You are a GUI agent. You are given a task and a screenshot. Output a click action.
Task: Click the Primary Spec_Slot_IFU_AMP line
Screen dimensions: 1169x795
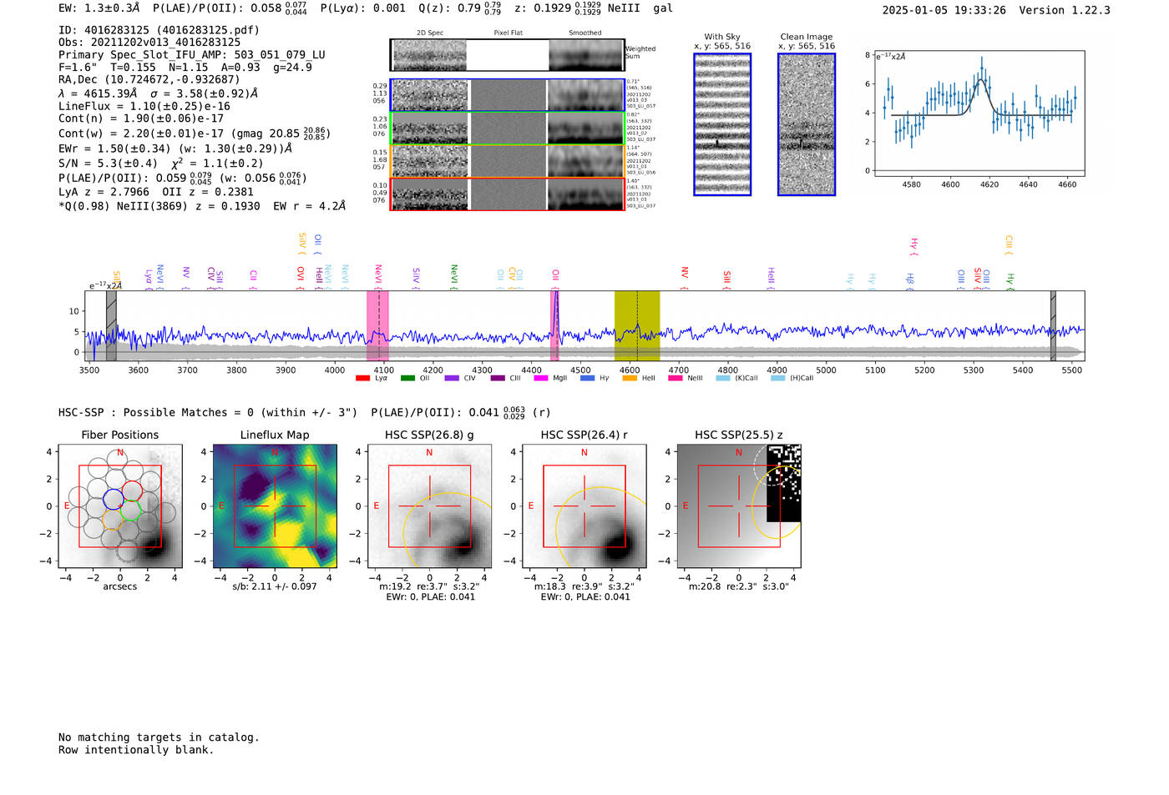pyautogui.click(x=192, y=55)
